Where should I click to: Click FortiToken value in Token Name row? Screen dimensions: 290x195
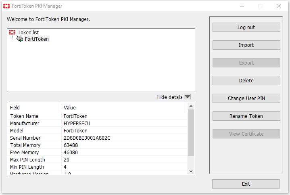point(75,116)
